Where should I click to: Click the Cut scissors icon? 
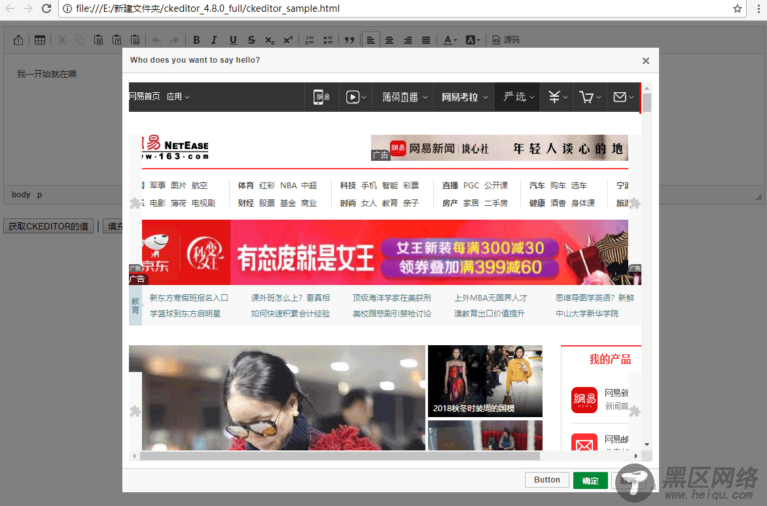[62, 40]
